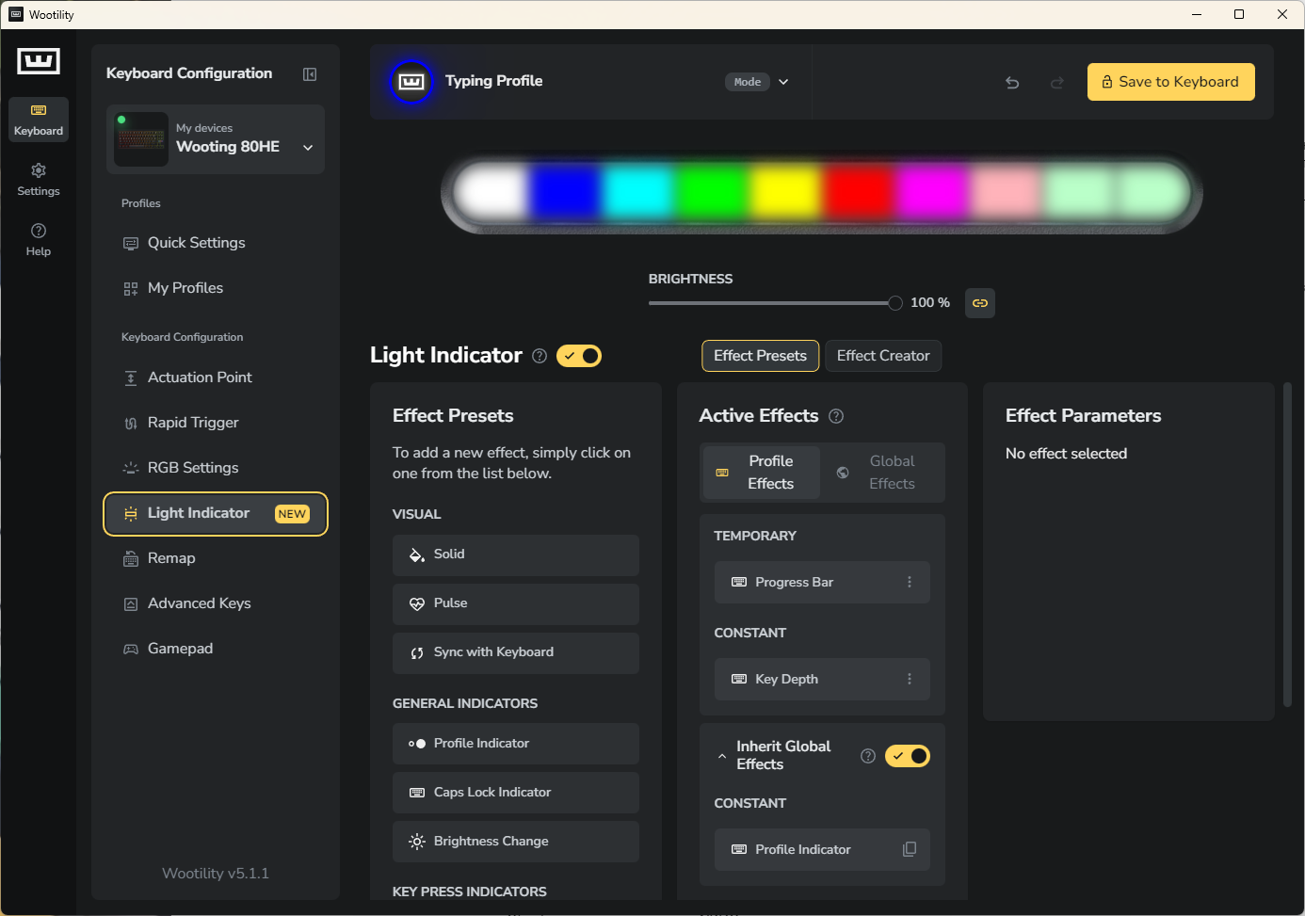Add the Caps Lock Indicator preset
1305x916 pixels.
(x=516, y=793)
